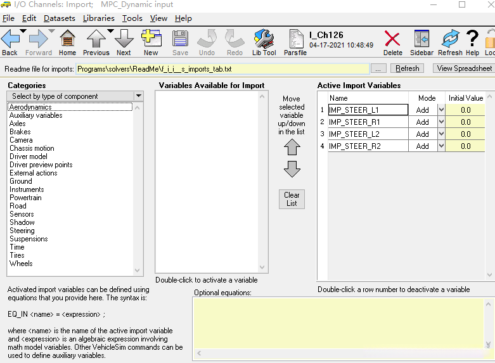Click the Previous dataset arrow
495x363 pixels.
coord(96,41)
